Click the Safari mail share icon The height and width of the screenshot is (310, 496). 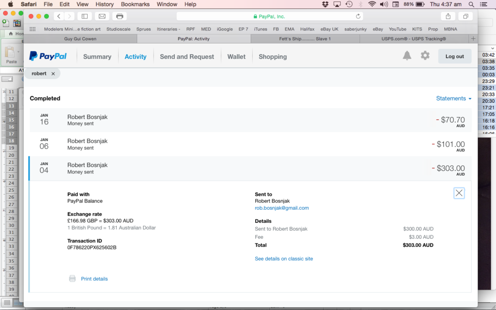(x=102, y=16)
